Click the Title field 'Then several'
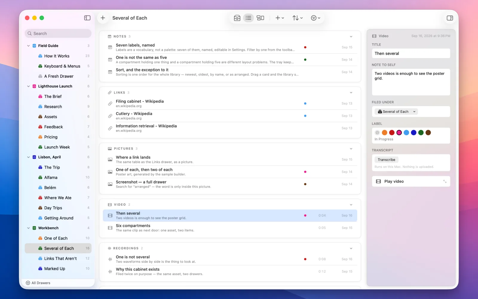The width and height of the screenshot is (478, 299). tap(411, 54)
